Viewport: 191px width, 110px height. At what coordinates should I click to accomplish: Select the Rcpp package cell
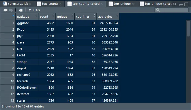(27, 29)
